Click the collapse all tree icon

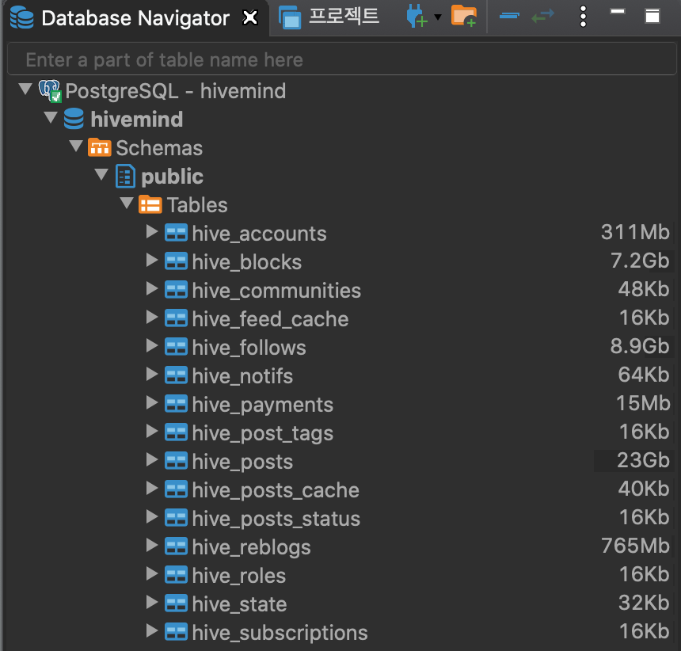click(x=509, y=16)
